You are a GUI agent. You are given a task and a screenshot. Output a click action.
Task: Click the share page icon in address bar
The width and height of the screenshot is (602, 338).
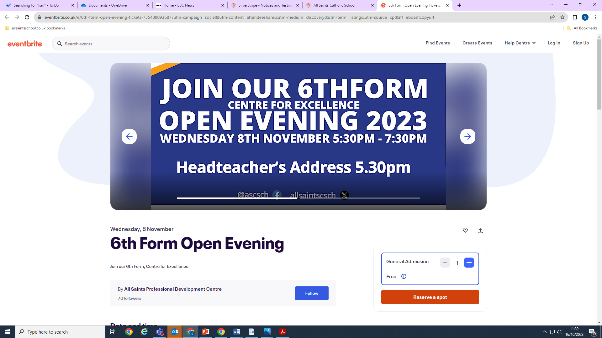tap(552, 17)
